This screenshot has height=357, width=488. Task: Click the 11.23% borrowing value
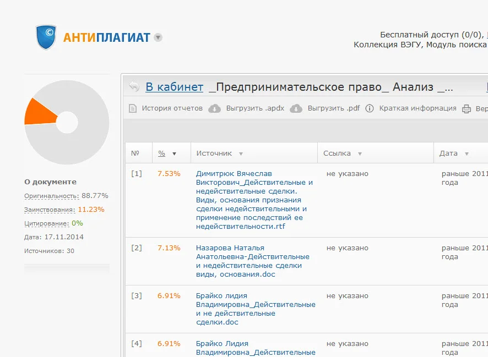point(91,210)
